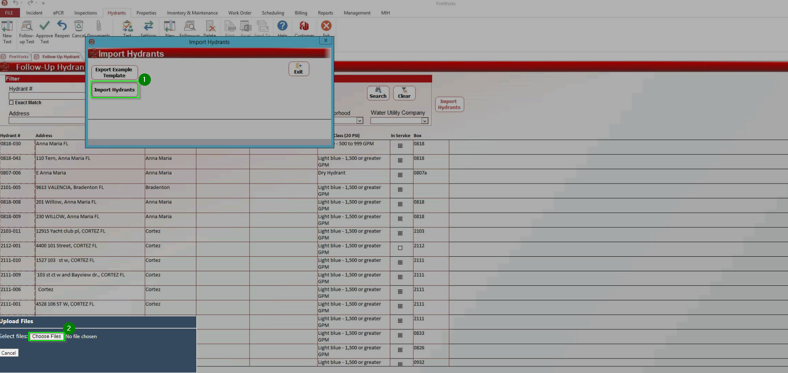Click the New Test ribbon icon
788x373 pixels.
pos(7,27)
